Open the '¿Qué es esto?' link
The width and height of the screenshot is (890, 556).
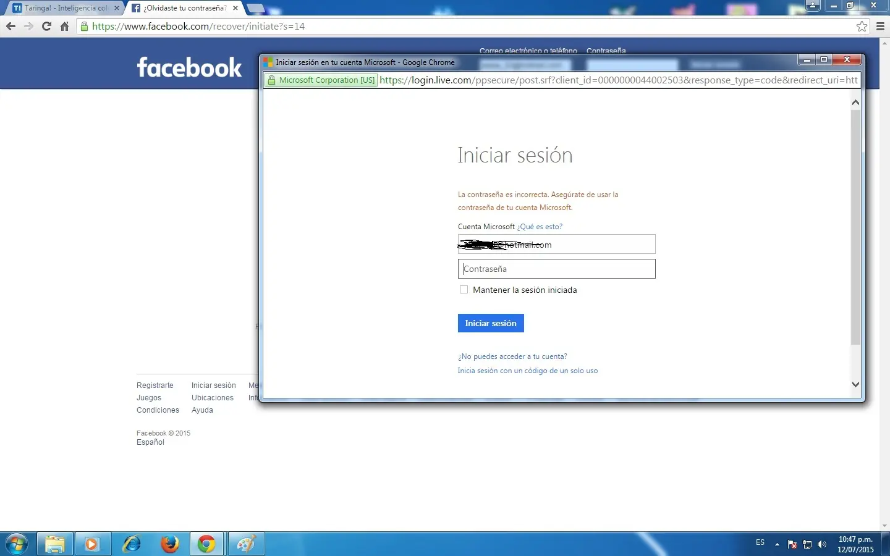pos(540,227)
